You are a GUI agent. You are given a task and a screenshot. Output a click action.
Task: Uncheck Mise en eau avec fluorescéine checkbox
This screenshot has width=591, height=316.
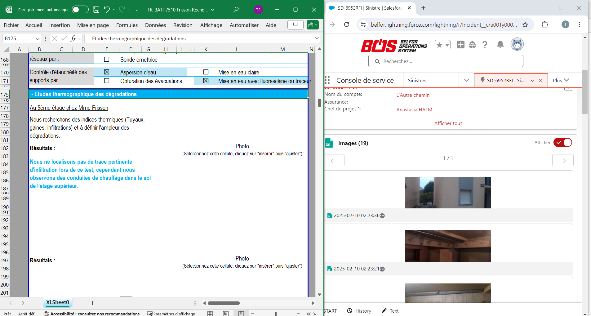[206, 81]
